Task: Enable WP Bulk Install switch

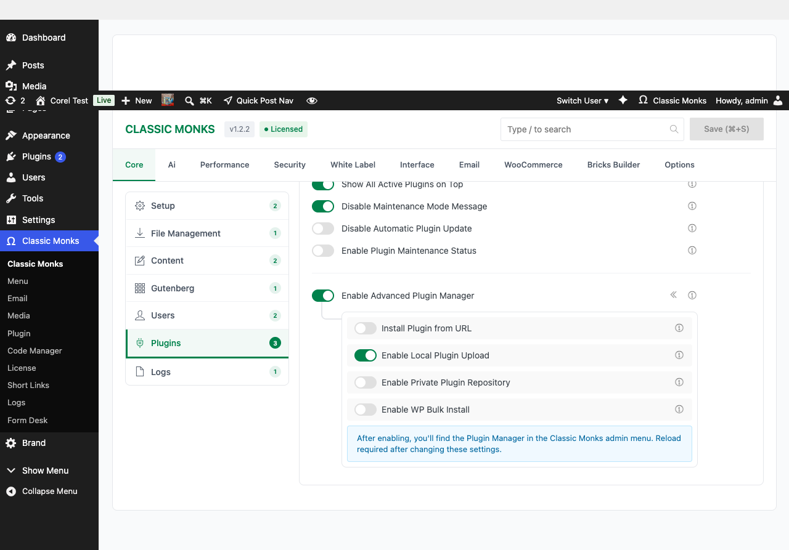Action: point(366,410)
